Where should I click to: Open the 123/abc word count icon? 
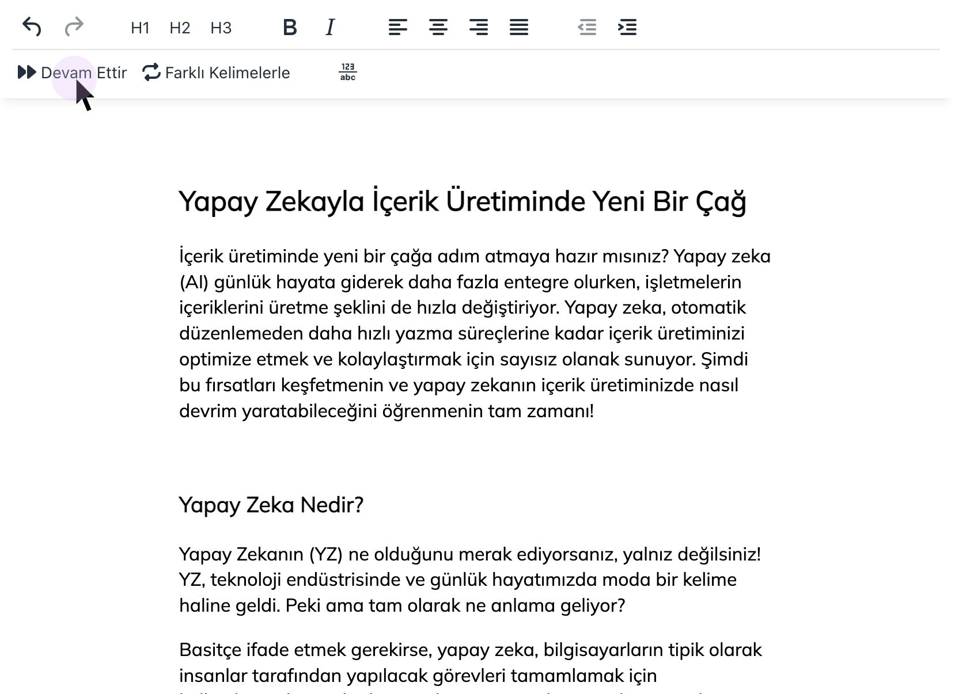(x=348, y=73)
